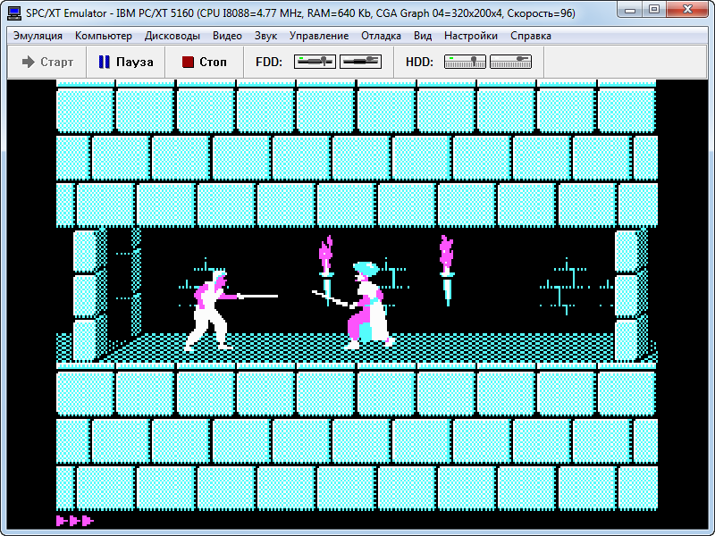Click the first FDD floppy drive icon
Screen dimensions: 715x536
(315, 62)
